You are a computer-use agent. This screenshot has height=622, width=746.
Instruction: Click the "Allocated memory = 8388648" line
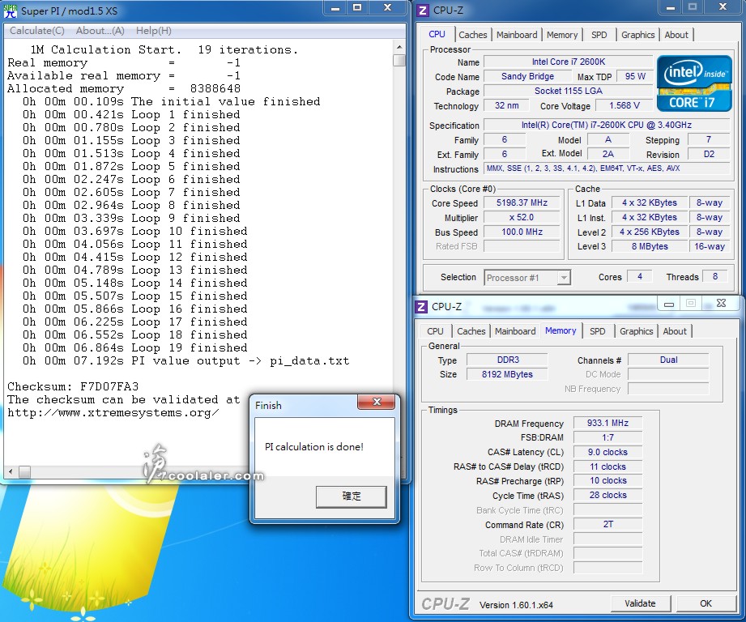(x=124, y=88)
